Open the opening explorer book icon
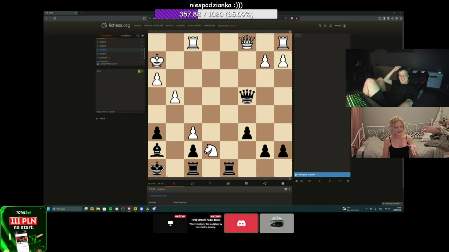 [296, 181]
